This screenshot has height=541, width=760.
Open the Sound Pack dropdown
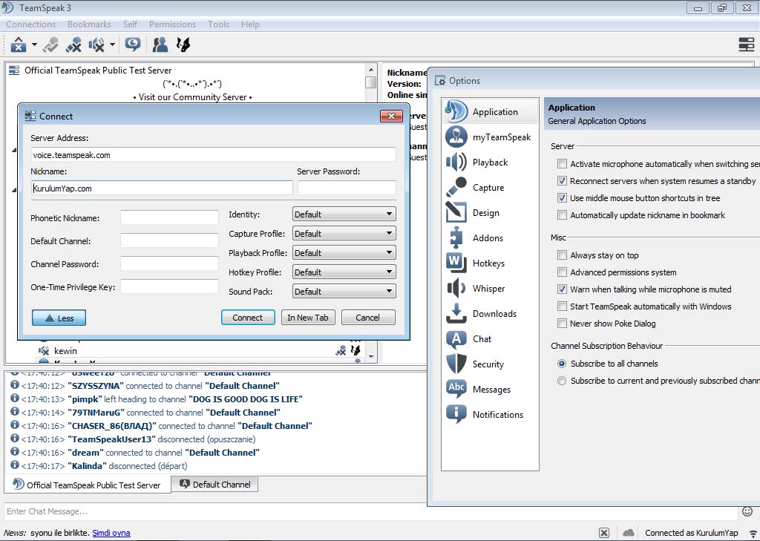[x=344, y=292]
